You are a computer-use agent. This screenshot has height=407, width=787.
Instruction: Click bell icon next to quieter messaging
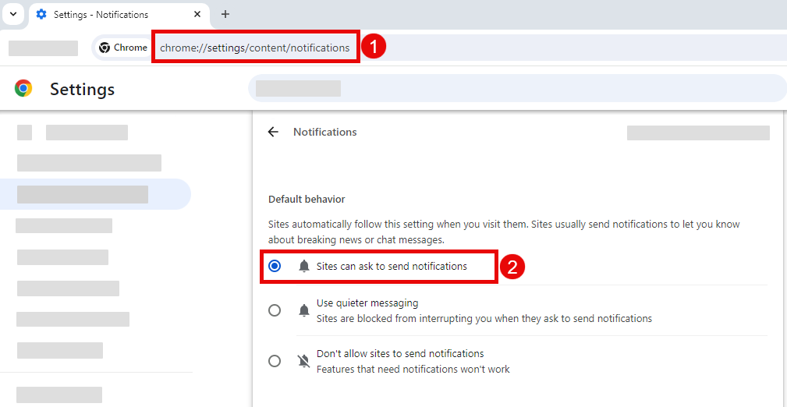point(304,310)
